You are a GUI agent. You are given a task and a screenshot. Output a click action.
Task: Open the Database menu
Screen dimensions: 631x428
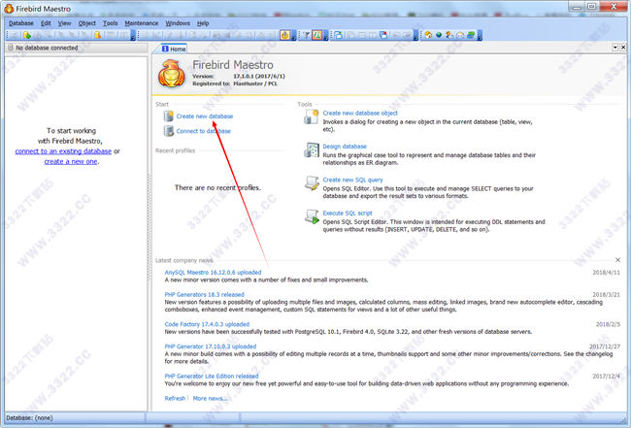pyautogui.click(x=21, y=22)
